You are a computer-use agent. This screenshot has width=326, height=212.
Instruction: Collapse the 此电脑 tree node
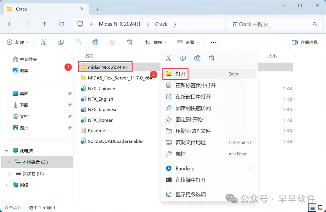(7, 151)
